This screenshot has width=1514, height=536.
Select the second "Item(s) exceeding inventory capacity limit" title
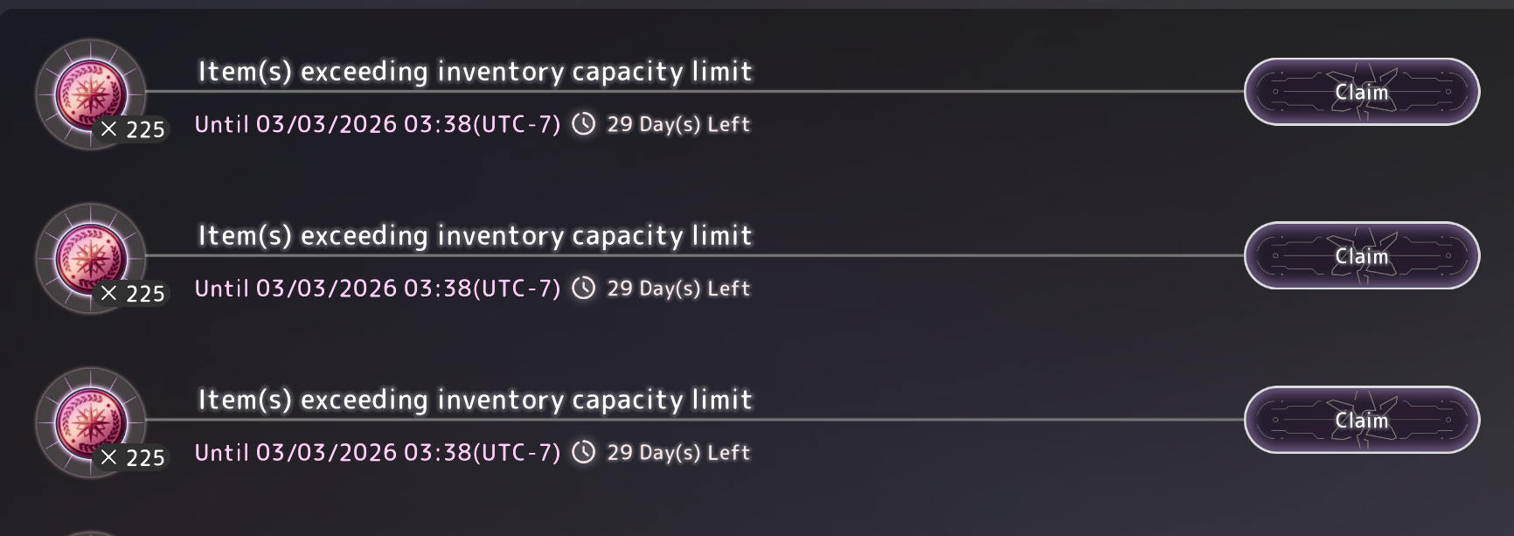[x=475, y=235]
